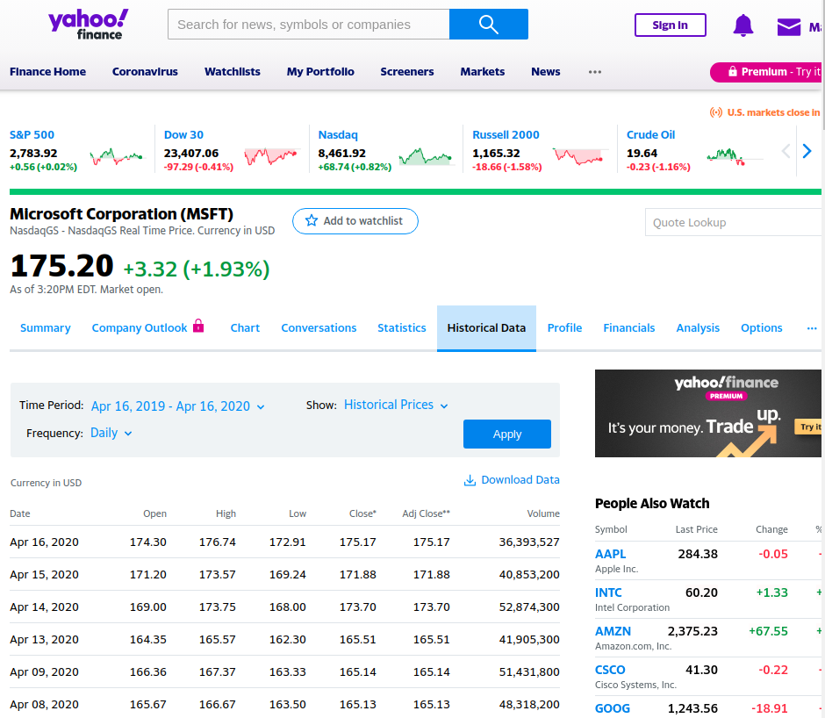Click the Adj Close column header

(x=427, y=513)
